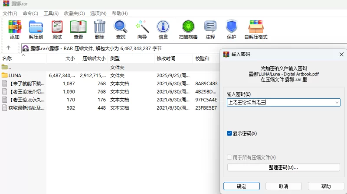Open the 工具(S) menu
Viewport: 347px width, 194px height.
tap(51, 13)
